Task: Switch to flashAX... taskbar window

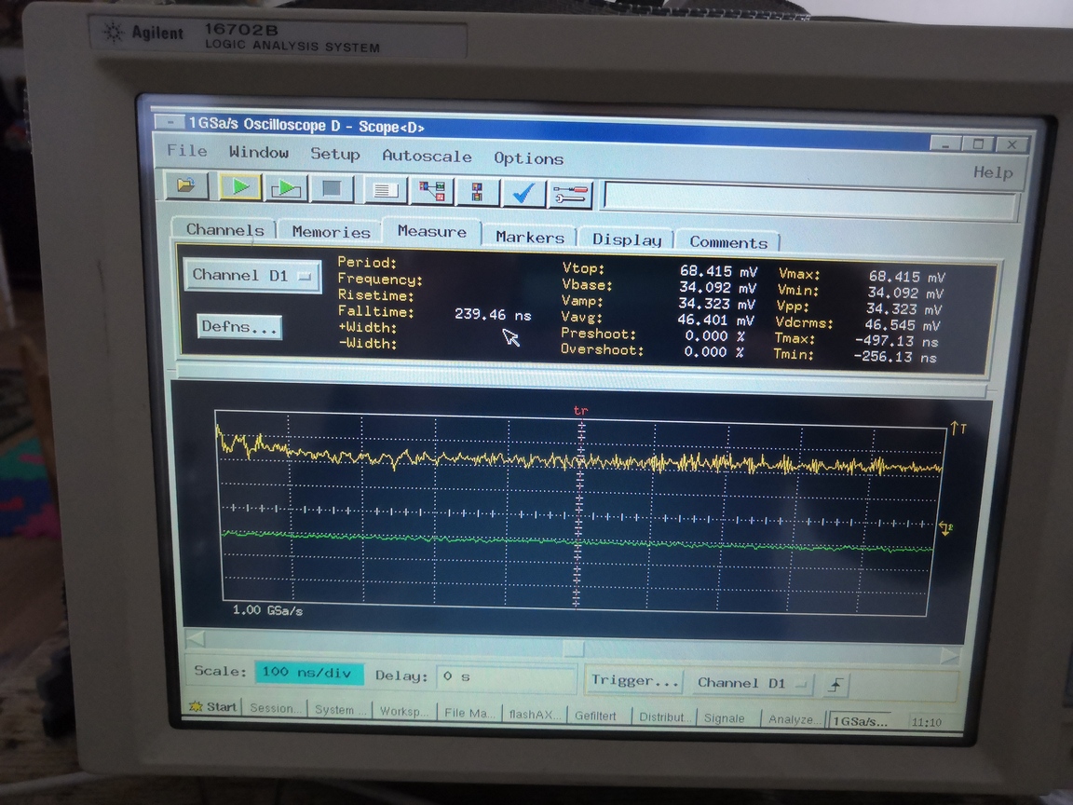Action: 535,714
